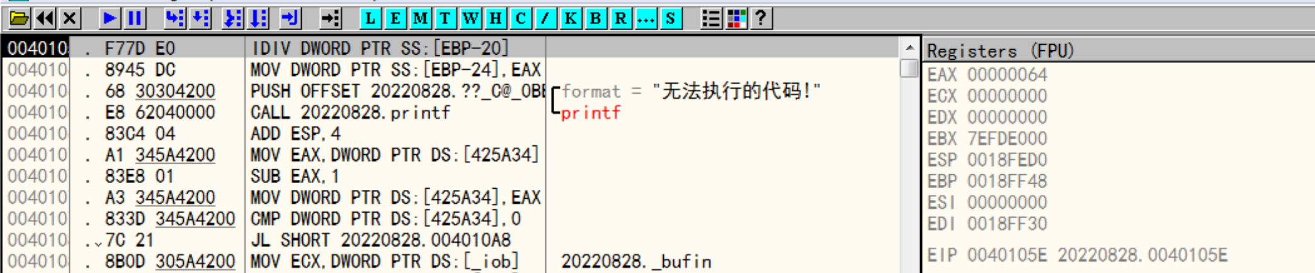Image resolution: width=1315 pixels, height=273 pixels.
Task: Click the hex bytes E8 62040000
Action: click(x=160, y=112)
